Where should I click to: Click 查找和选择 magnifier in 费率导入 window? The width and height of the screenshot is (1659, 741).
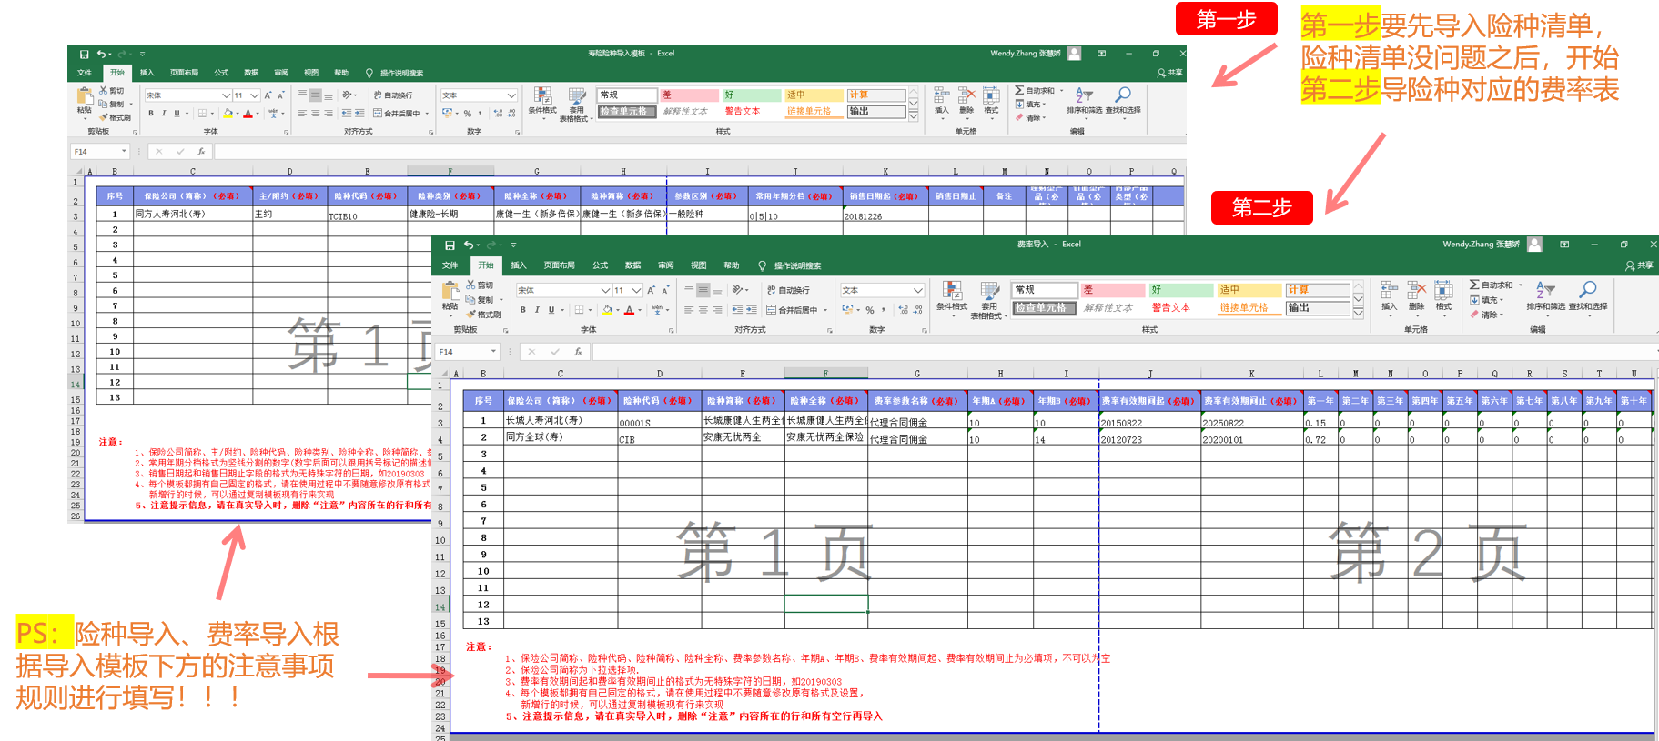click(1588, 295)
